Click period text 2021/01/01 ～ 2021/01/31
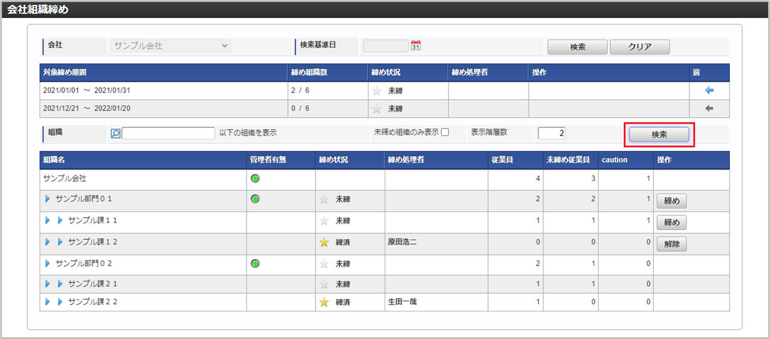This screenshot has width=770, height=339. 87,91
